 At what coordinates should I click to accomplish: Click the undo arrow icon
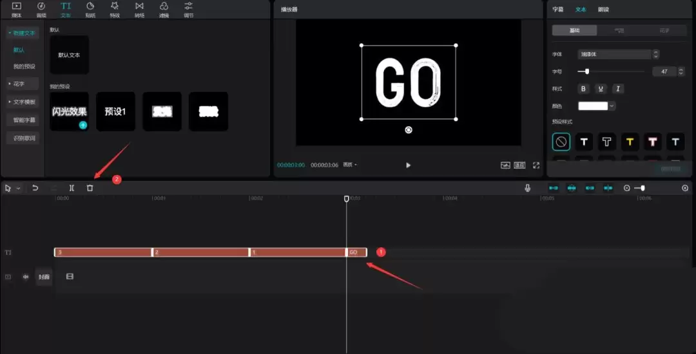tap(35, 188)
